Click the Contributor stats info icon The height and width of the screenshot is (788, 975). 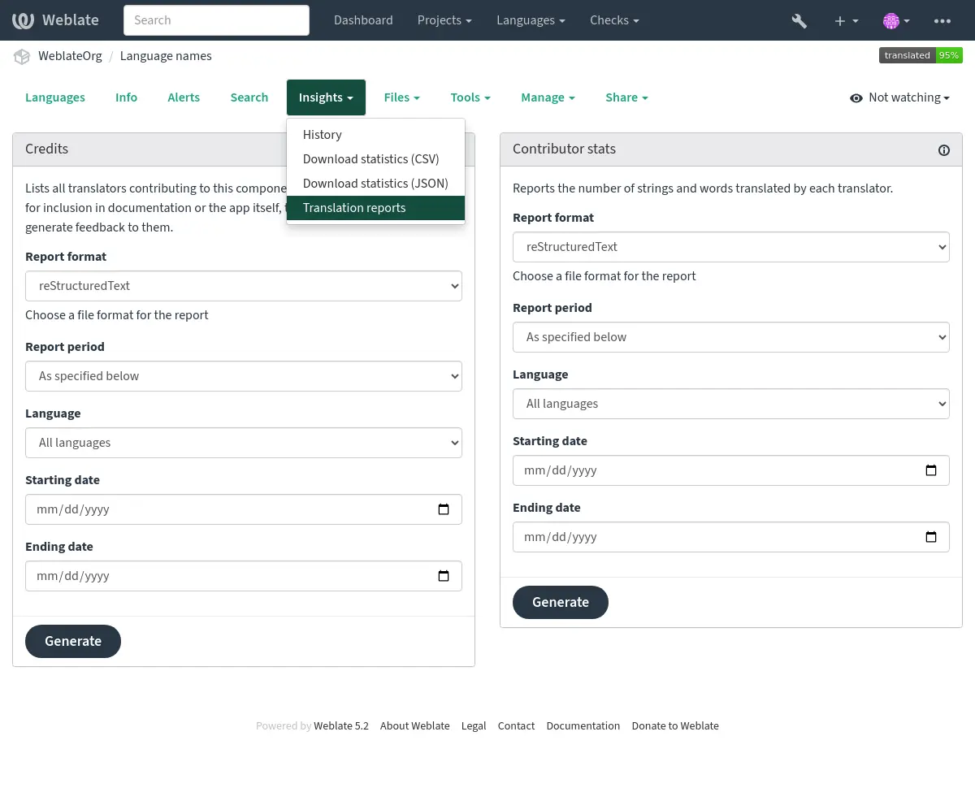(x=944, y=149)
